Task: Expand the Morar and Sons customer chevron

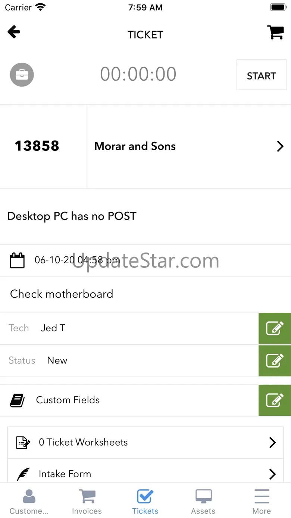Action: click(280, 146)
